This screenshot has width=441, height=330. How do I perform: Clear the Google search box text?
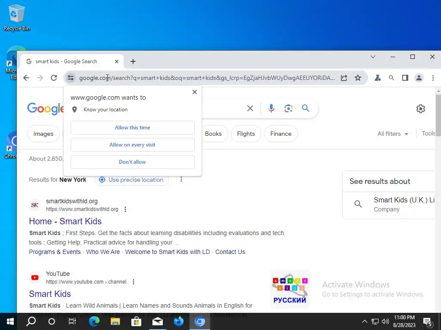tap(250, 108)
